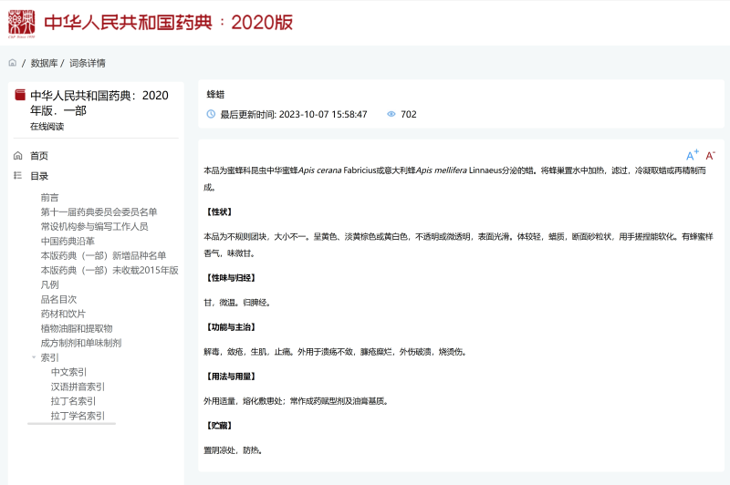Select 索引 tree node
The width and height of the screenshot is (730, 485).
point(50,357)
